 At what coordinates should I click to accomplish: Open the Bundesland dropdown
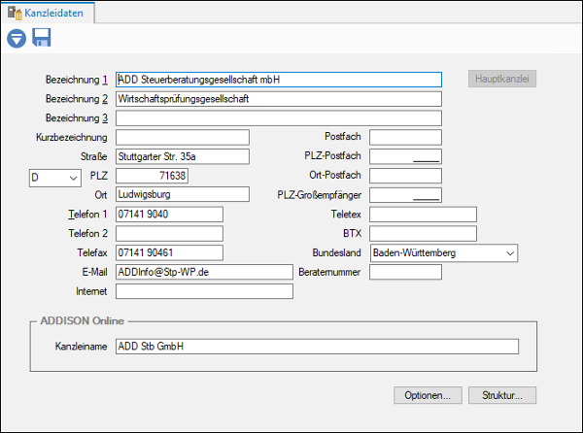[x=444, y=252]
